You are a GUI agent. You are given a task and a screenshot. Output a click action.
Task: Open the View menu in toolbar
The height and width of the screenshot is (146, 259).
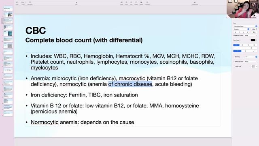[x=17, y=3]
